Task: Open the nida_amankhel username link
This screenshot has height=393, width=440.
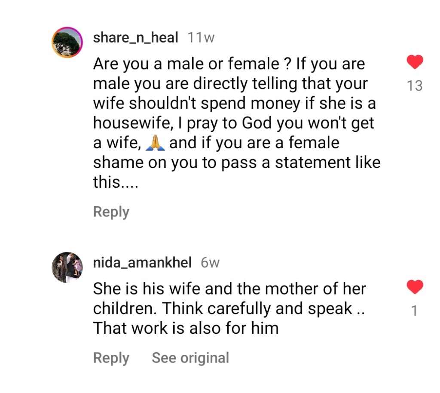Action: [x=142, y=262]
